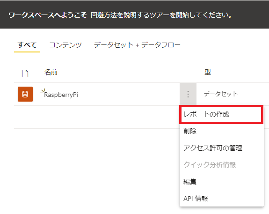Sort by the 型 column header
269x214 pixels.
click(208, 72)
